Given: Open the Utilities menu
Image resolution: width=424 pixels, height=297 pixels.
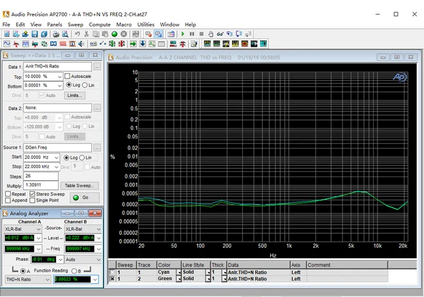Looking at the screenshot, I should [146, 24].
